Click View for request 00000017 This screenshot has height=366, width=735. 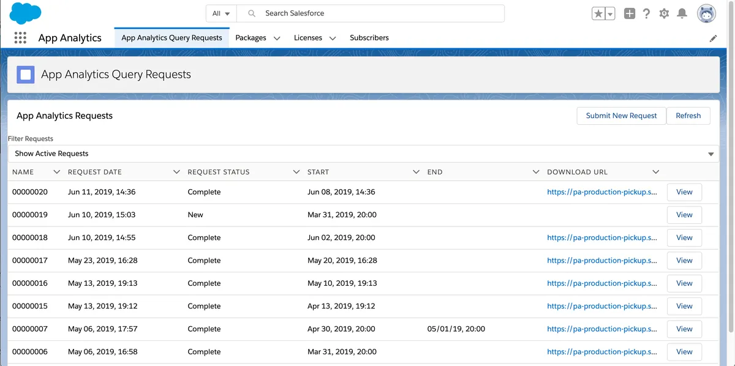click(684, 261)
